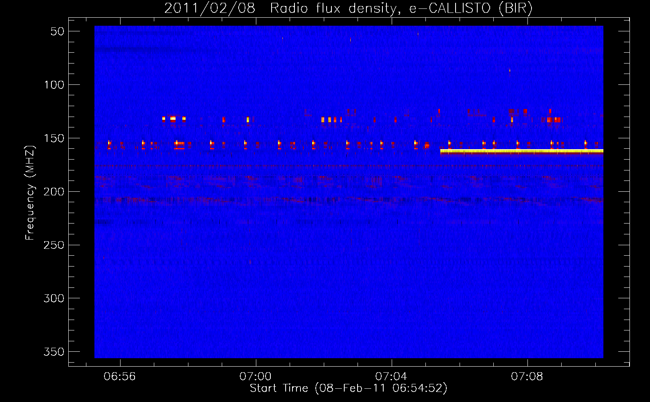Viewport: 650px width, 402px height.
Task: Select the 100 frequency tick label
Action: pos(54,85)
